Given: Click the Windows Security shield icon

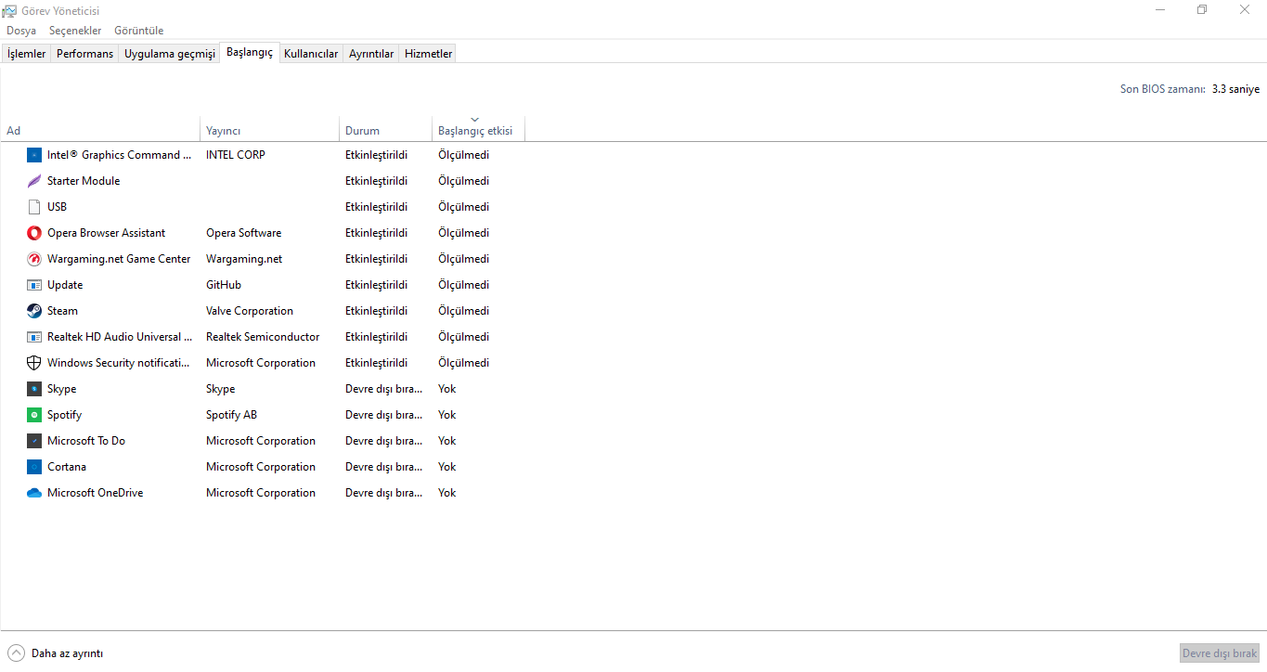Looking at the screenshot, I should (x=34, y=363).
